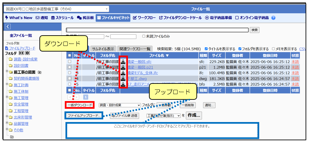Click the wide search input field
The width and height of the screenshot is (314, 142).
coord(157,30)
